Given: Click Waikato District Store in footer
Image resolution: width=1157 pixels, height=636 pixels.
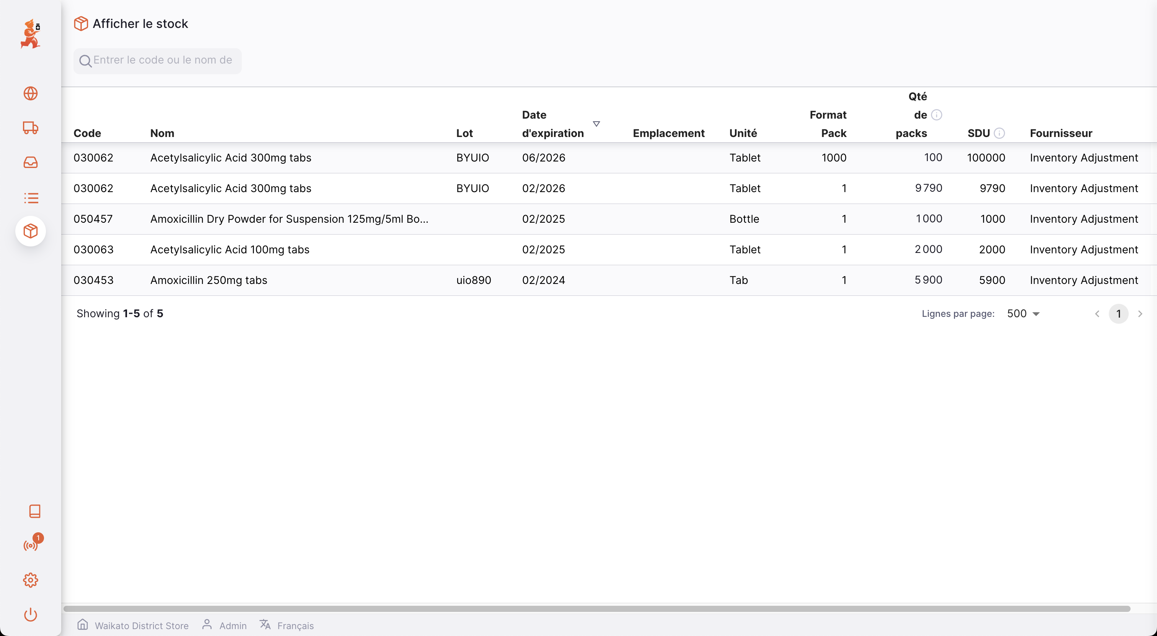Looking at the screenshot, I should (x=142, y=626).
